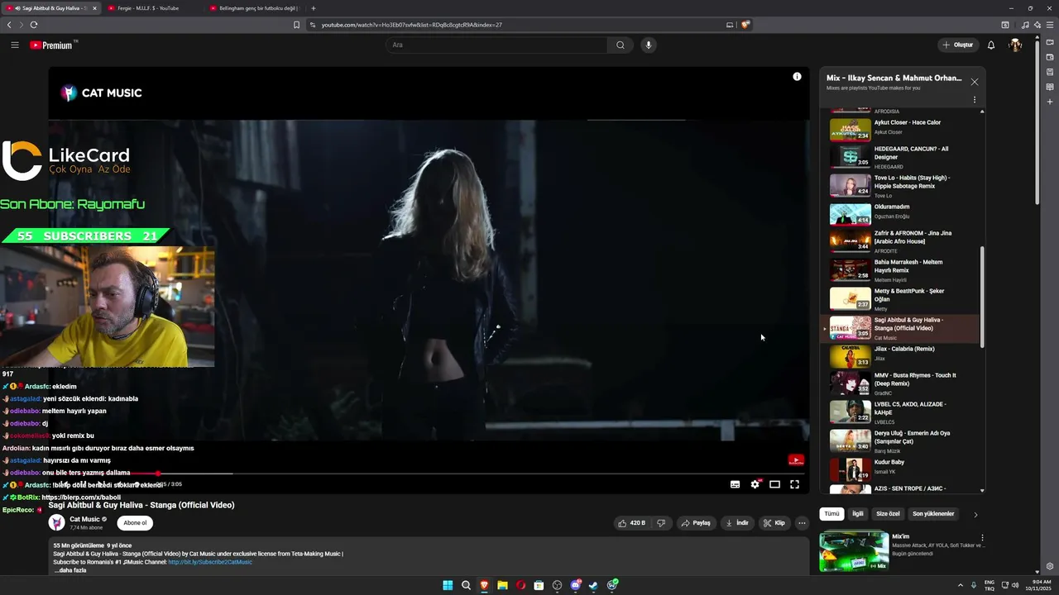Go to the YouTube Premium home logo
This screenshot has width=1059, height=595.
point(52,45)
